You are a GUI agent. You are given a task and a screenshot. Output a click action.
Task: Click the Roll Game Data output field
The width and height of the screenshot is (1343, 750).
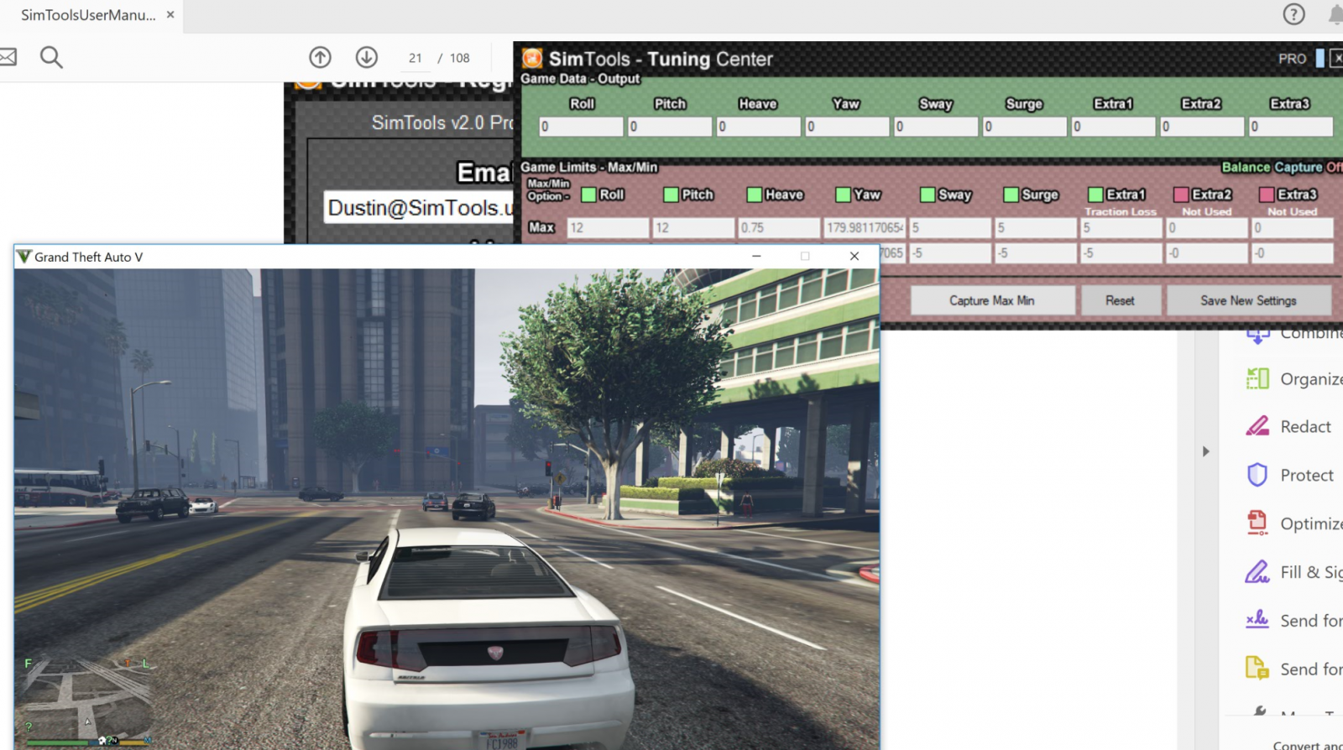pos(581,127)
